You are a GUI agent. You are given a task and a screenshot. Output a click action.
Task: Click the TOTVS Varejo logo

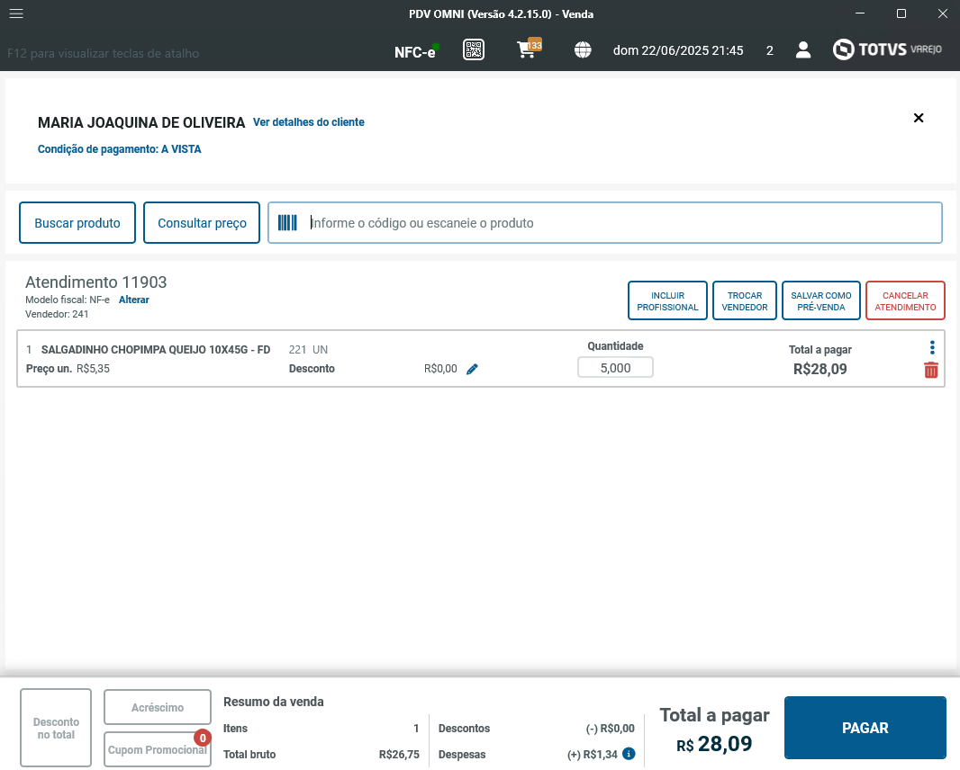pos(887,49)
